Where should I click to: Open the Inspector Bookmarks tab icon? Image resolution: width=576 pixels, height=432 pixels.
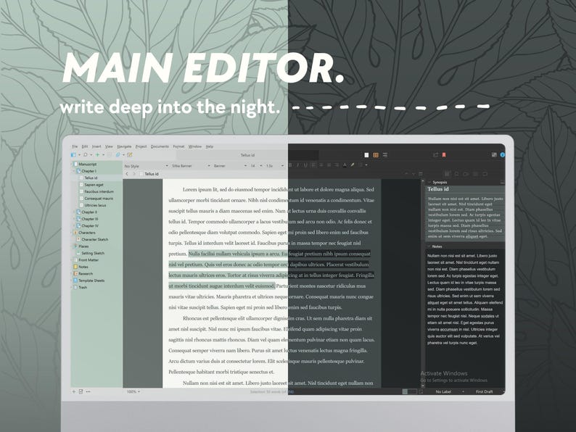(x=456, y=174)
